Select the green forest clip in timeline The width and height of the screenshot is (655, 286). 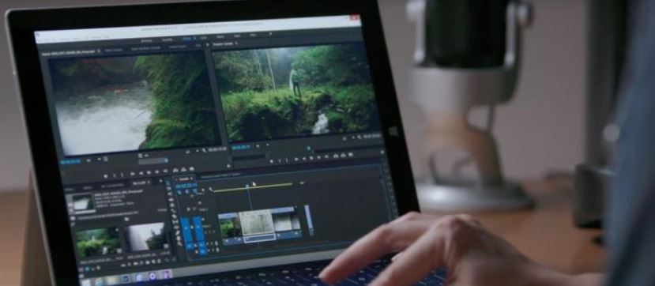pyautogui.click(x=229, y=228)
